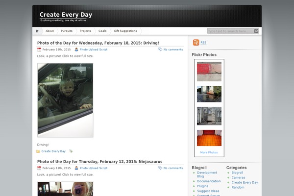The width and height of the screenshot is (294, 196).
Task: Click author icon on the February 18th post
Action: (76, 49)
